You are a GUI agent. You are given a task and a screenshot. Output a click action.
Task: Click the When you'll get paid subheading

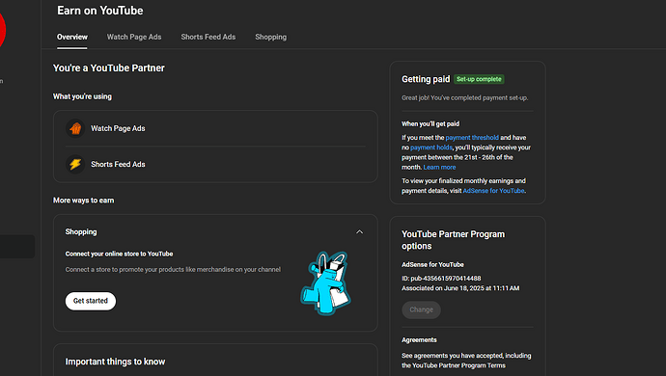[430, 124]
